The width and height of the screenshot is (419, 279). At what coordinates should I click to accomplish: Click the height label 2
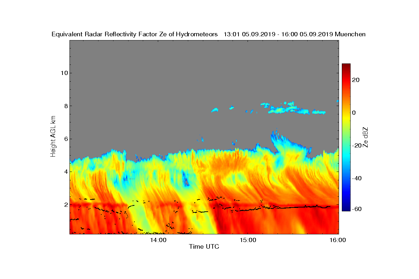point(66,205)
